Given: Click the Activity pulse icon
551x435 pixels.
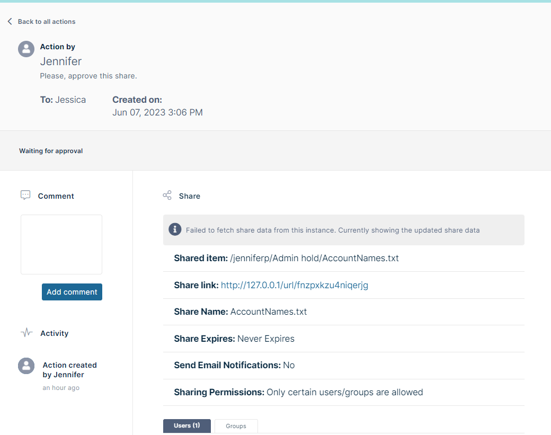Looking at the screenshot, I should [x=26, y=333].
